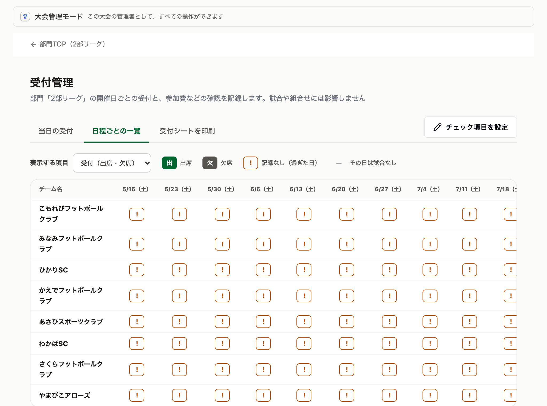The height and width of the screenshot is (406, 547).
Task: Click the warning icon for ひかりSC on 6/20
Action: click(347, 270)
